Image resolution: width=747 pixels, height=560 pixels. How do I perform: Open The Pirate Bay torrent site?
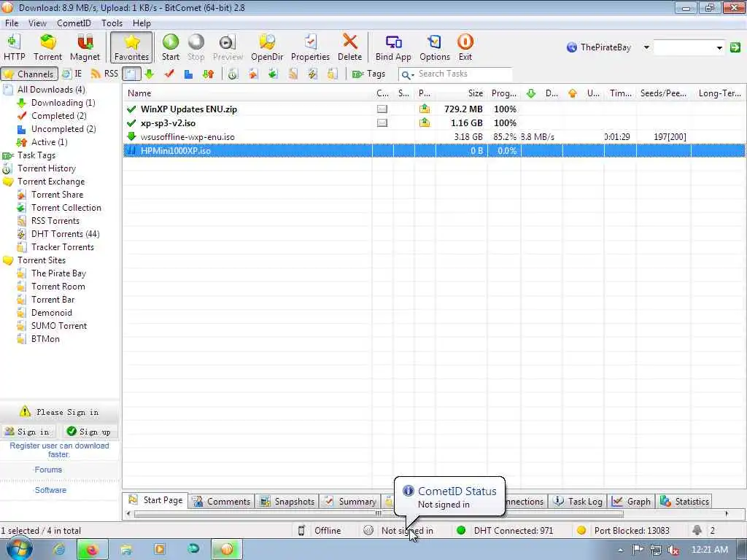(58, 273)
